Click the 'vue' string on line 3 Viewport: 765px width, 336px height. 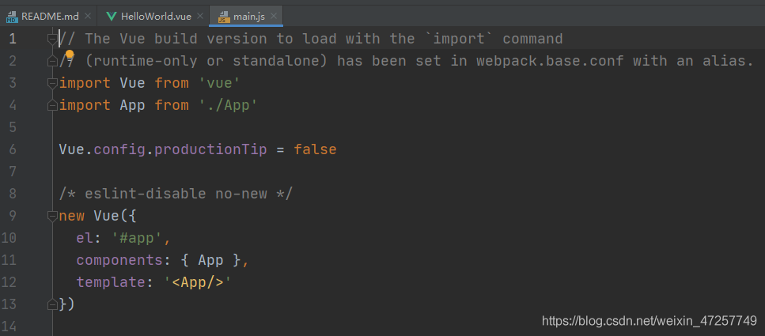coord(220,83)
